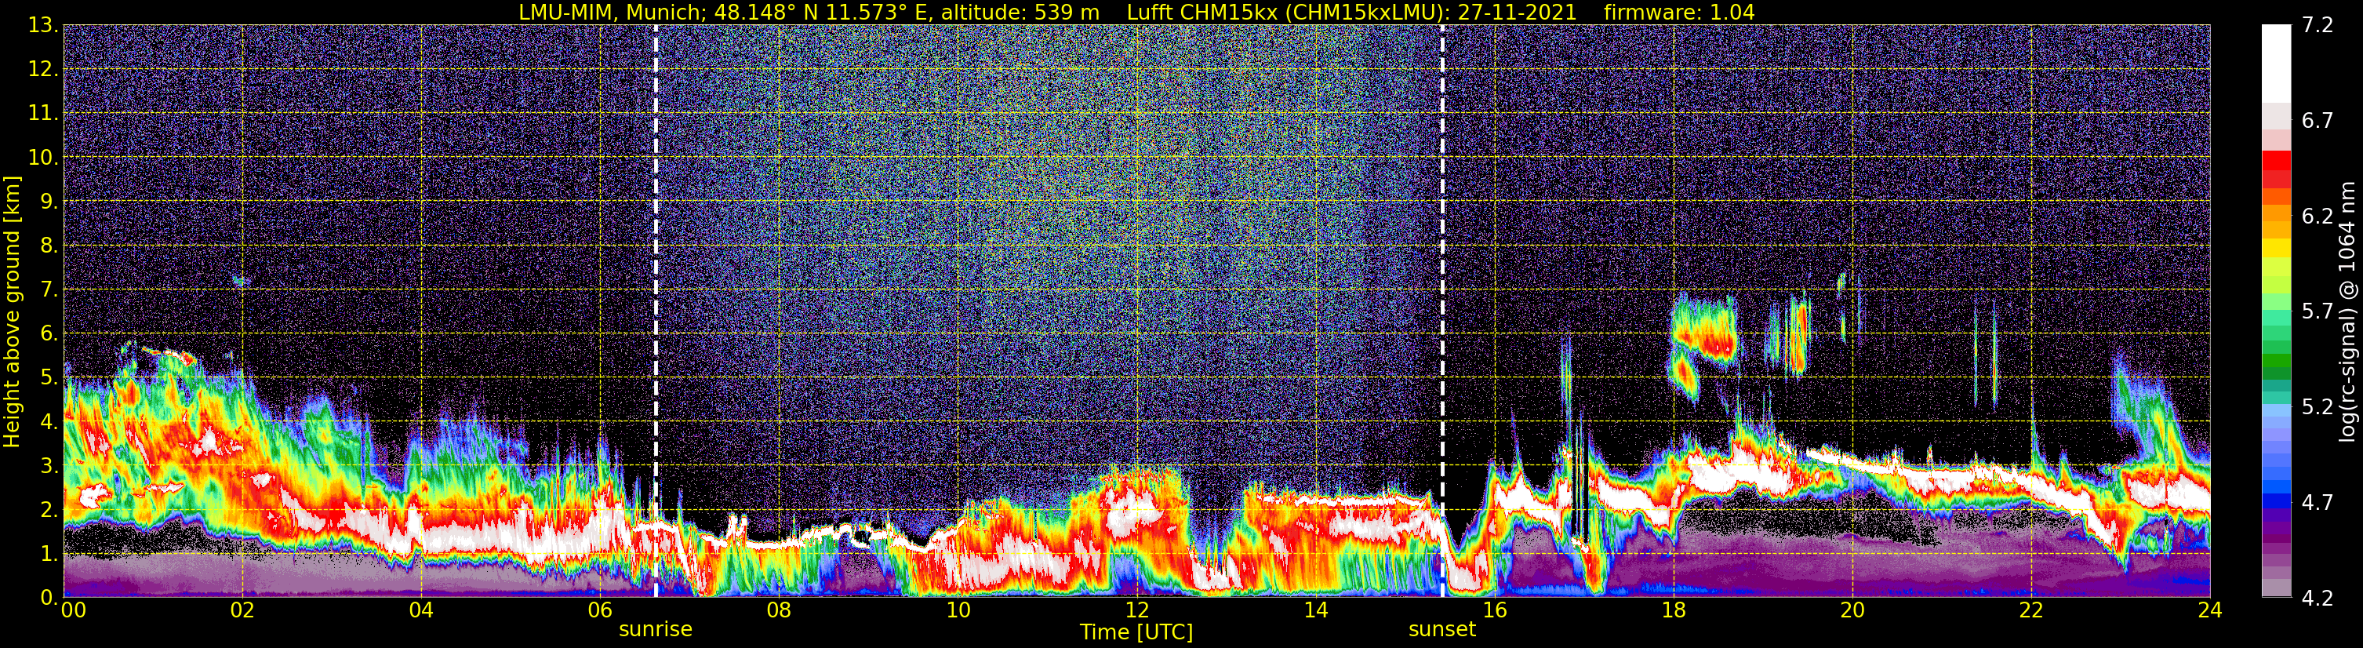Image resolution: width=2363 pixels, height=648 pixels.
Task: Click the date 27-11-2021 in the title
Action: [1518, 12]
